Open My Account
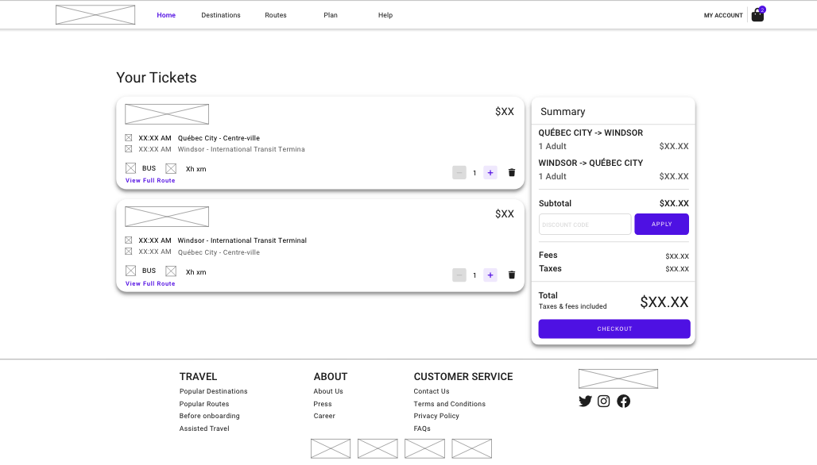 723,15
